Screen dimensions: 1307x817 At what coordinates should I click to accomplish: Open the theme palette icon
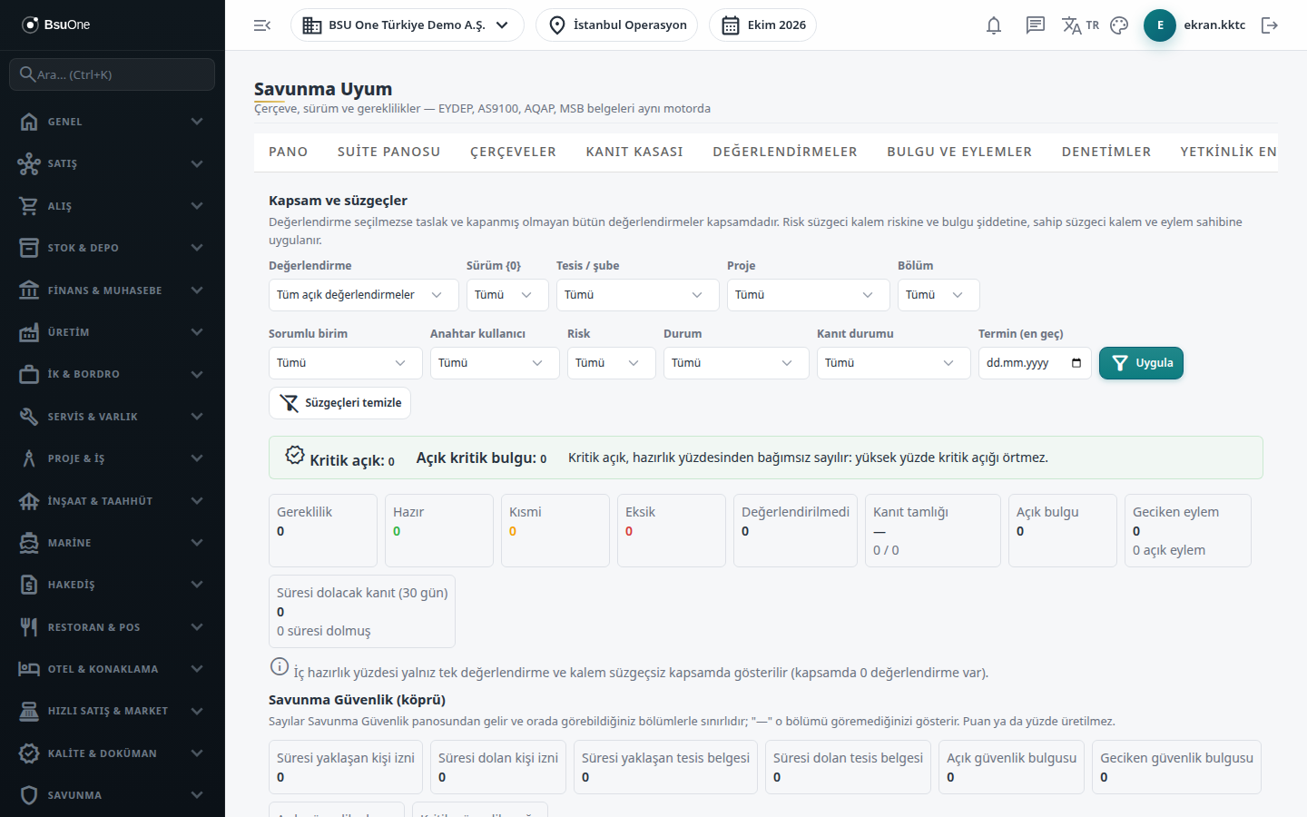tap(1119, 25)
